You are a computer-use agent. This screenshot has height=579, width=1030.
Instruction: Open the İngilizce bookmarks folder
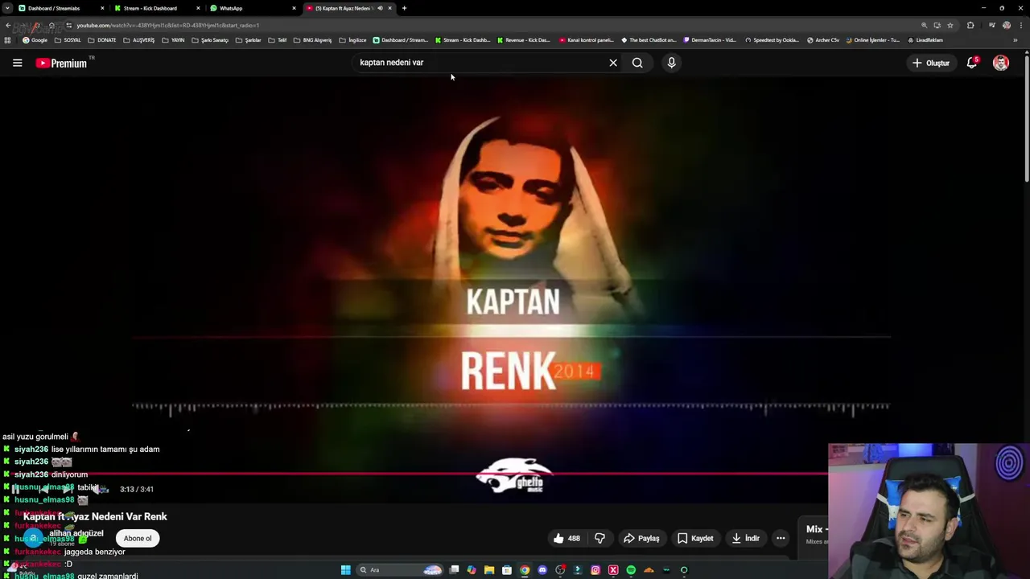click(x=352, y=40)
